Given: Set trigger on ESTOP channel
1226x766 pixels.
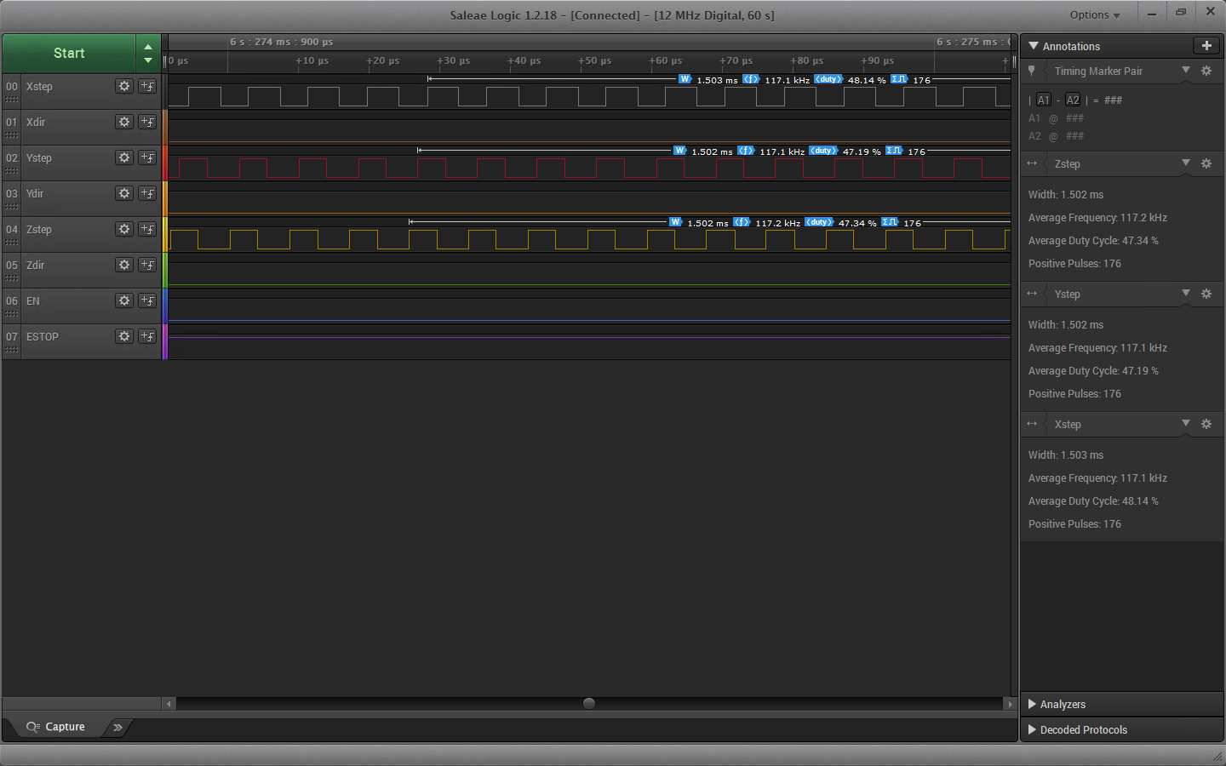Looking at the screenshot, I should pos(147,336).
